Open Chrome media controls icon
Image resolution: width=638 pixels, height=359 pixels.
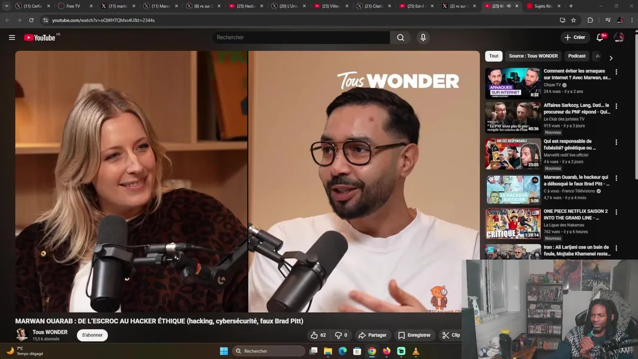(x=608, y=20)
